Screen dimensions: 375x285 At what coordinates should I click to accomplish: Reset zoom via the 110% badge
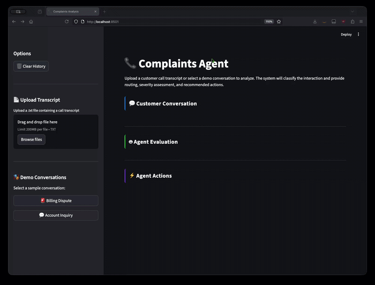(269, 22)
